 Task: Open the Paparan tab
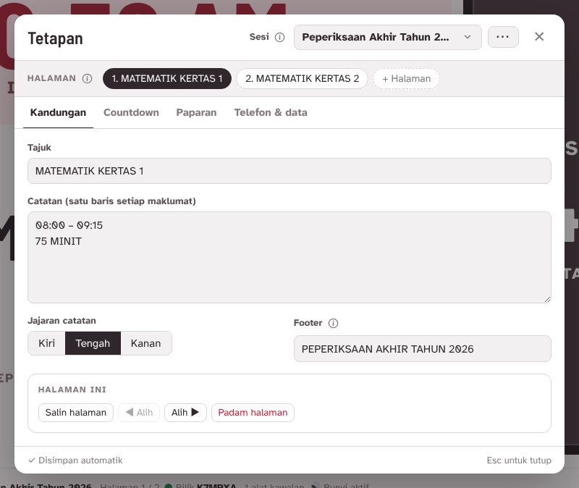196,113
